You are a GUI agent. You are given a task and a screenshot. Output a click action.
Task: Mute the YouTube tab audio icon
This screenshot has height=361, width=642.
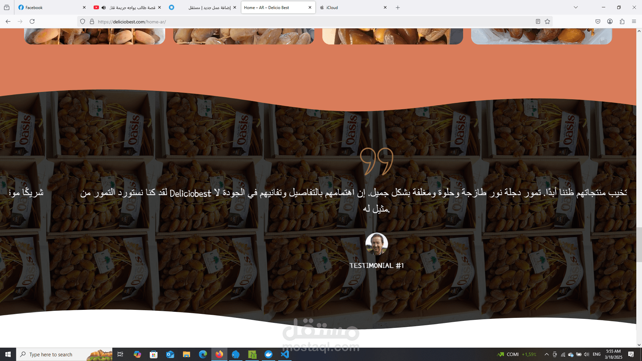pyautogui.click(x=104, y=7)
